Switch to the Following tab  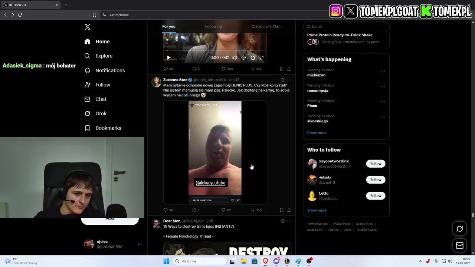pos(213,26)
